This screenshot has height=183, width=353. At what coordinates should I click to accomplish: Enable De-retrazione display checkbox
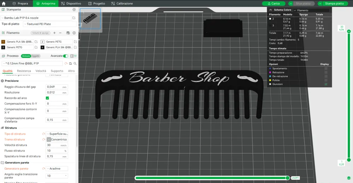326,77
